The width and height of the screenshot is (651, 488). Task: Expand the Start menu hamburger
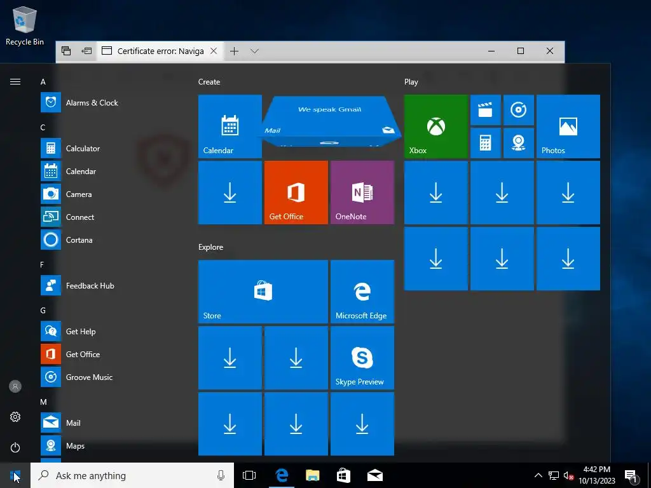click(x=15, y=82)
